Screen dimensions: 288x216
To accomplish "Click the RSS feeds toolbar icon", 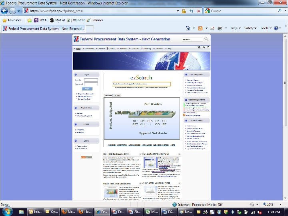I will click(200, 28).
